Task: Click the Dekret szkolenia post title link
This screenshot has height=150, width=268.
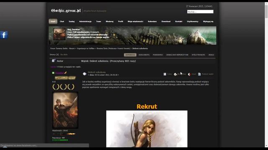Action: 97,72
